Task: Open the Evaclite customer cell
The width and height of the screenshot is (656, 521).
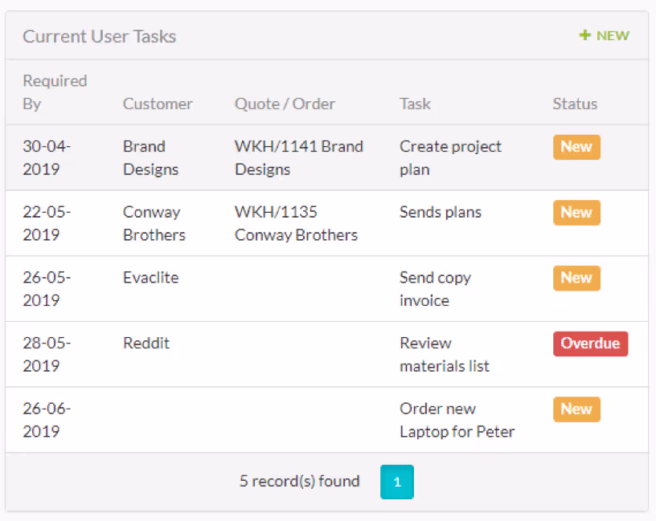Action: [x=150, y=278]
